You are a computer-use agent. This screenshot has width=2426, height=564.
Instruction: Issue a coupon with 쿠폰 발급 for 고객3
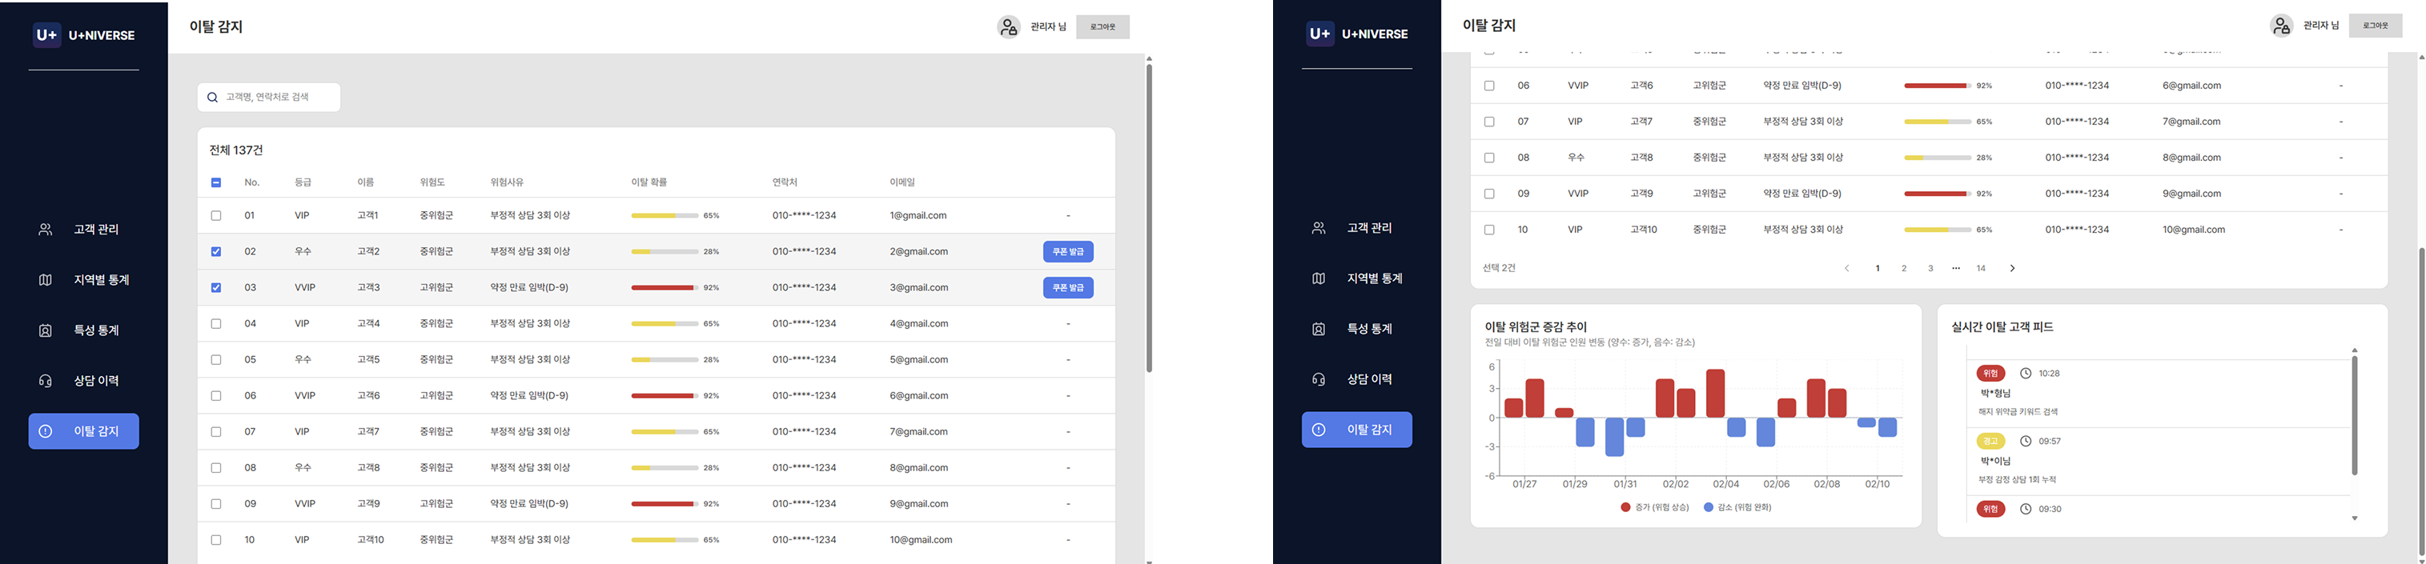pos(1068,287)
